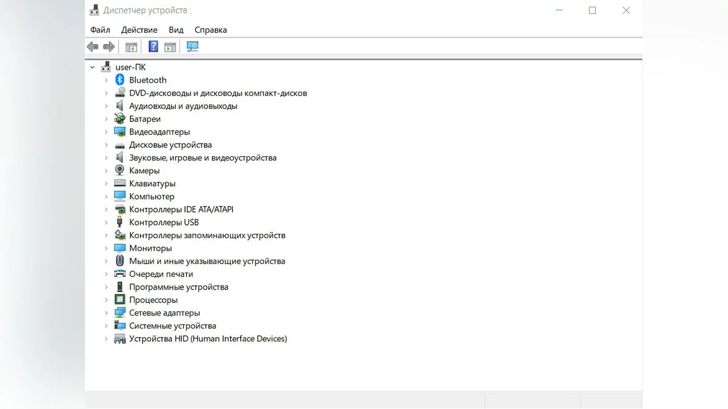Select the Камеры label
This screenshot has height=409, width=728.
coord(144,171)
